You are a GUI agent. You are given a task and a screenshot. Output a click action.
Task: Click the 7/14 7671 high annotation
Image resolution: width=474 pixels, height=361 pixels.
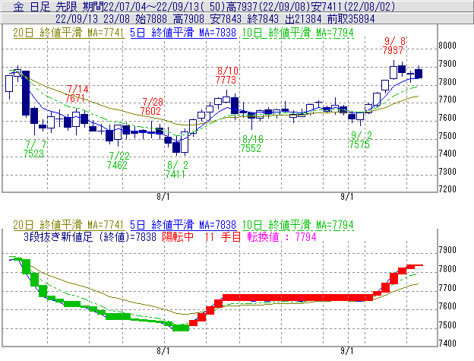point(76,93)
